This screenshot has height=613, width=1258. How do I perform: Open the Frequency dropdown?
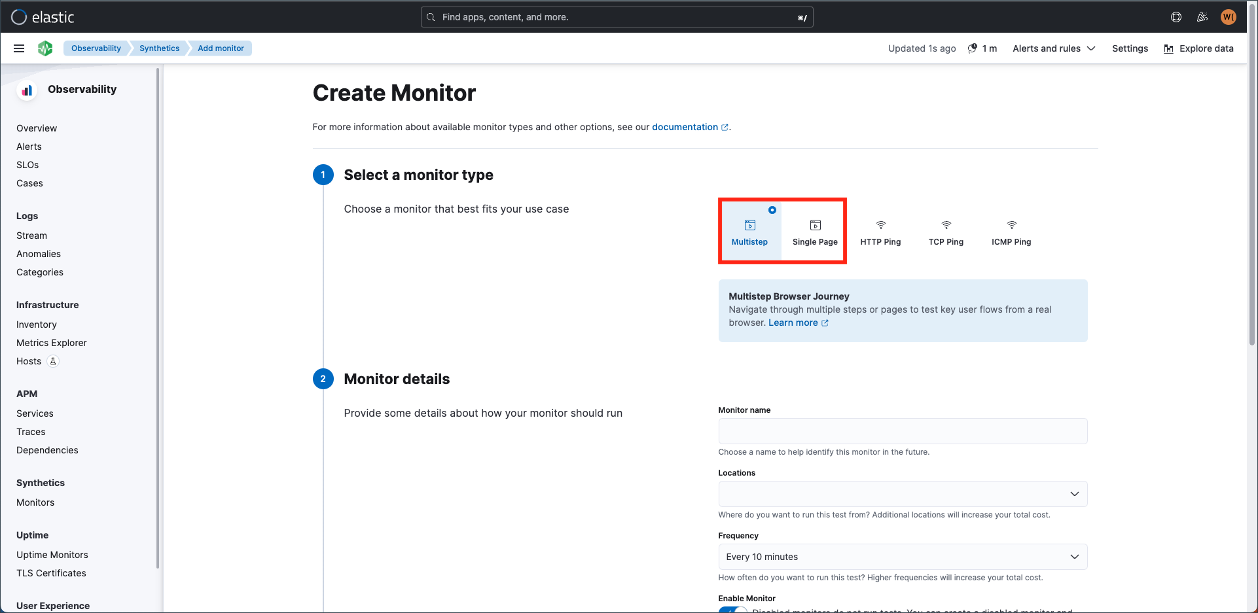pyautogui.click(x=903, y=557)
